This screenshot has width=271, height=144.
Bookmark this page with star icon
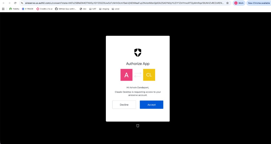coord(227,3)
